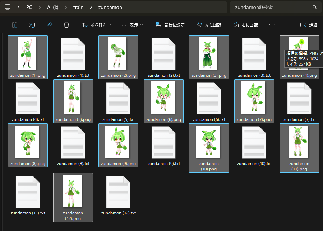Click the rename icon in toolbar

(32, 25)
